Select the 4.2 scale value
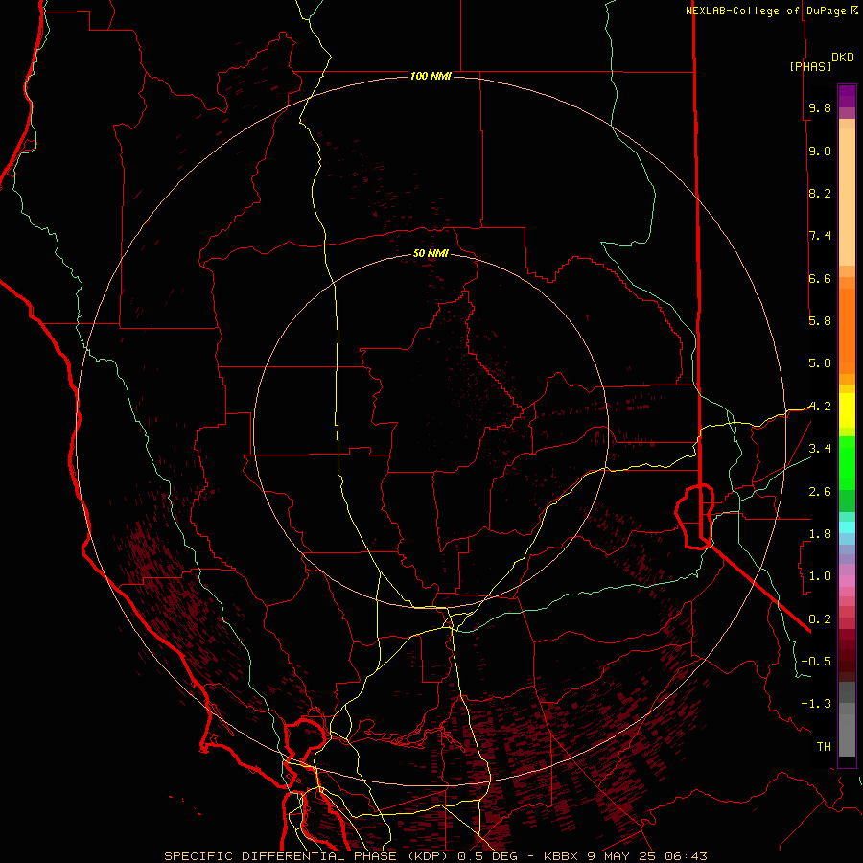The height and width of the screenshot is (863, 863). click(x=820, y=407)
